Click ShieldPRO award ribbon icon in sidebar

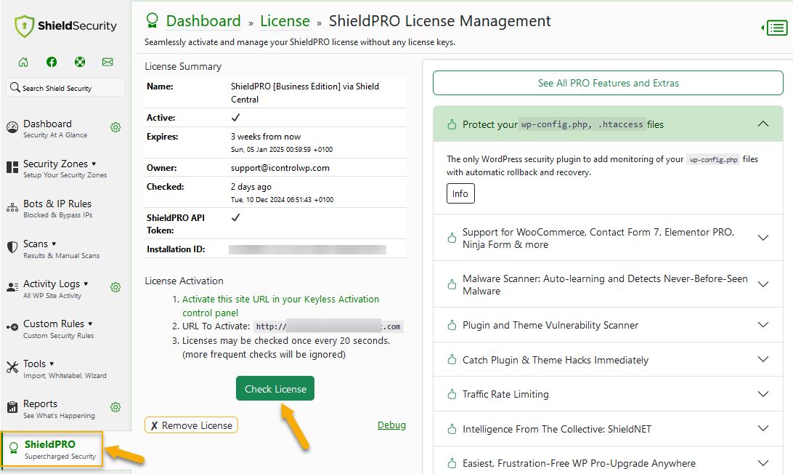(x=14, y=448)
